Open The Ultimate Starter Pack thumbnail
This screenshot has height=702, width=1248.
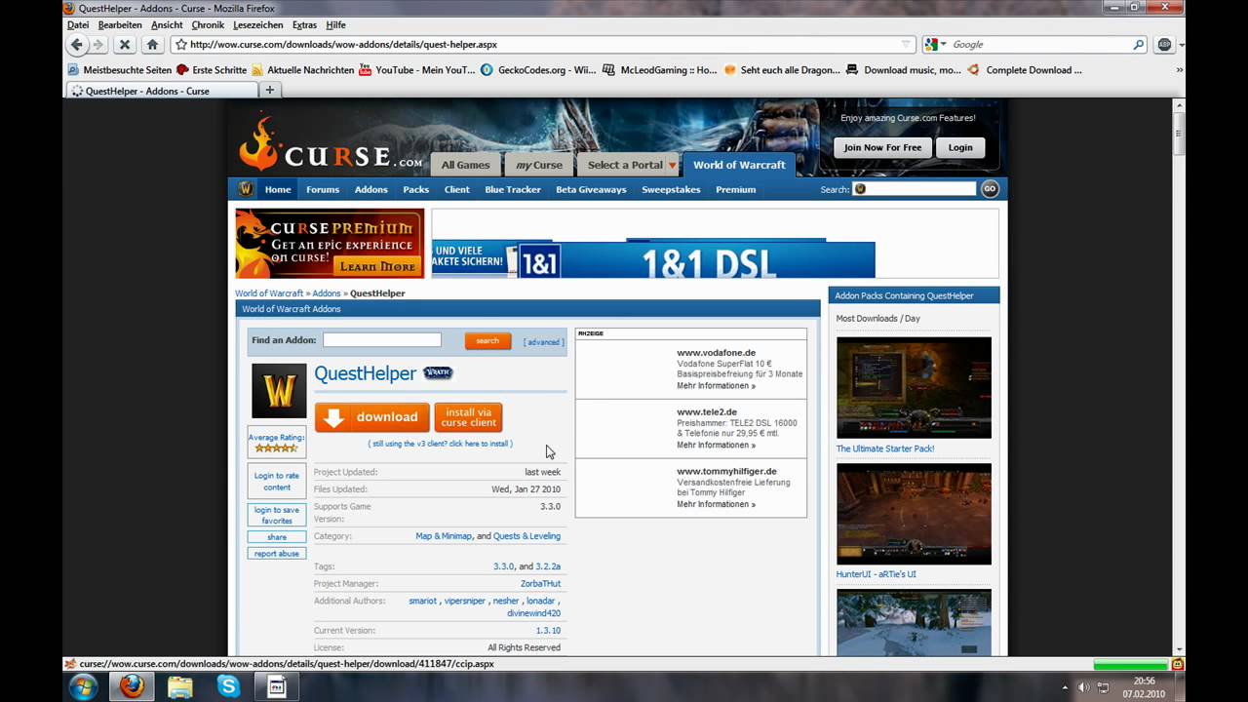click(914, 387)
